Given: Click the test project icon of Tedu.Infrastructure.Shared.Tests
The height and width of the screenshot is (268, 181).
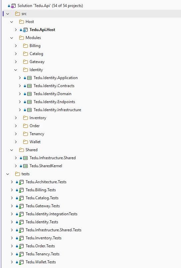Looking at the screenshot, I should 21,230.
